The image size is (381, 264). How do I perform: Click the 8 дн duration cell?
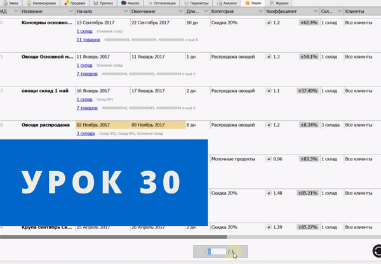click(x=191, y=125)
